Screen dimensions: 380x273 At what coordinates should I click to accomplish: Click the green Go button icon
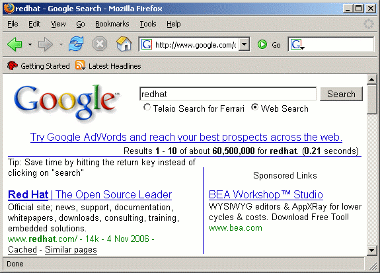tap(262, 44)
